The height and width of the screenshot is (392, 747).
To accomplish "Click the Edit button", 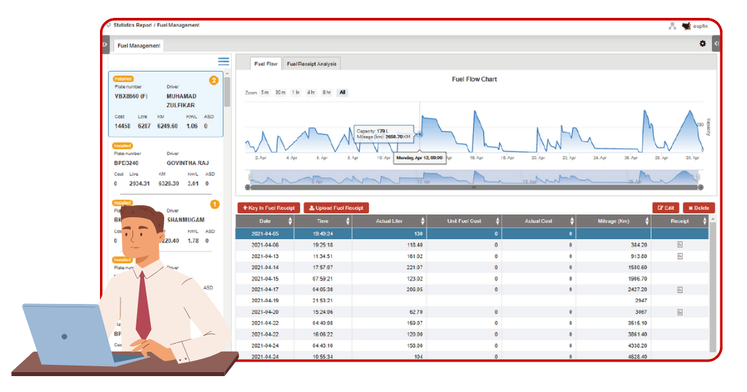I will coord(666,208).
